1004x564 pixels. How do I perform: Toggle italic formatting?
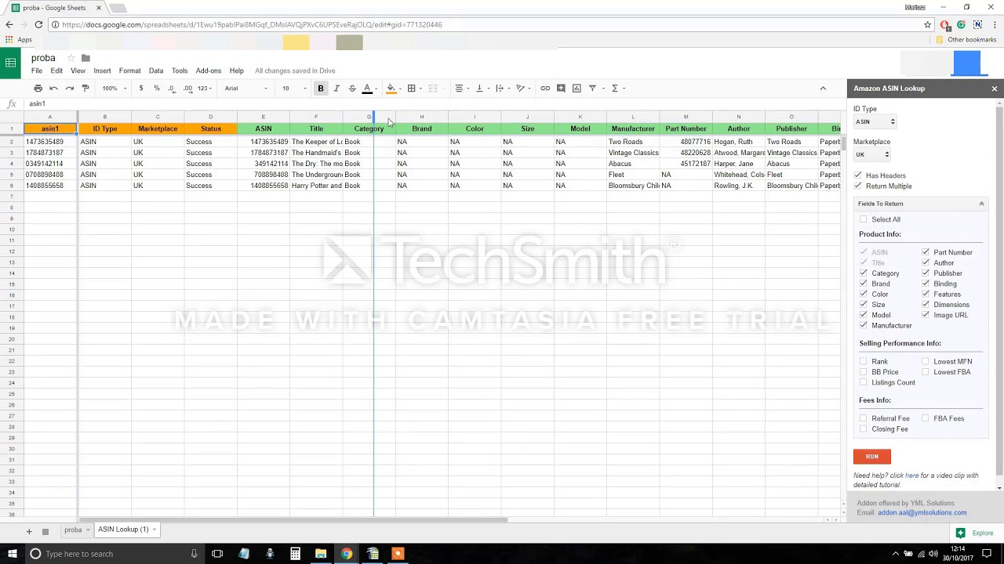[336, 89]
